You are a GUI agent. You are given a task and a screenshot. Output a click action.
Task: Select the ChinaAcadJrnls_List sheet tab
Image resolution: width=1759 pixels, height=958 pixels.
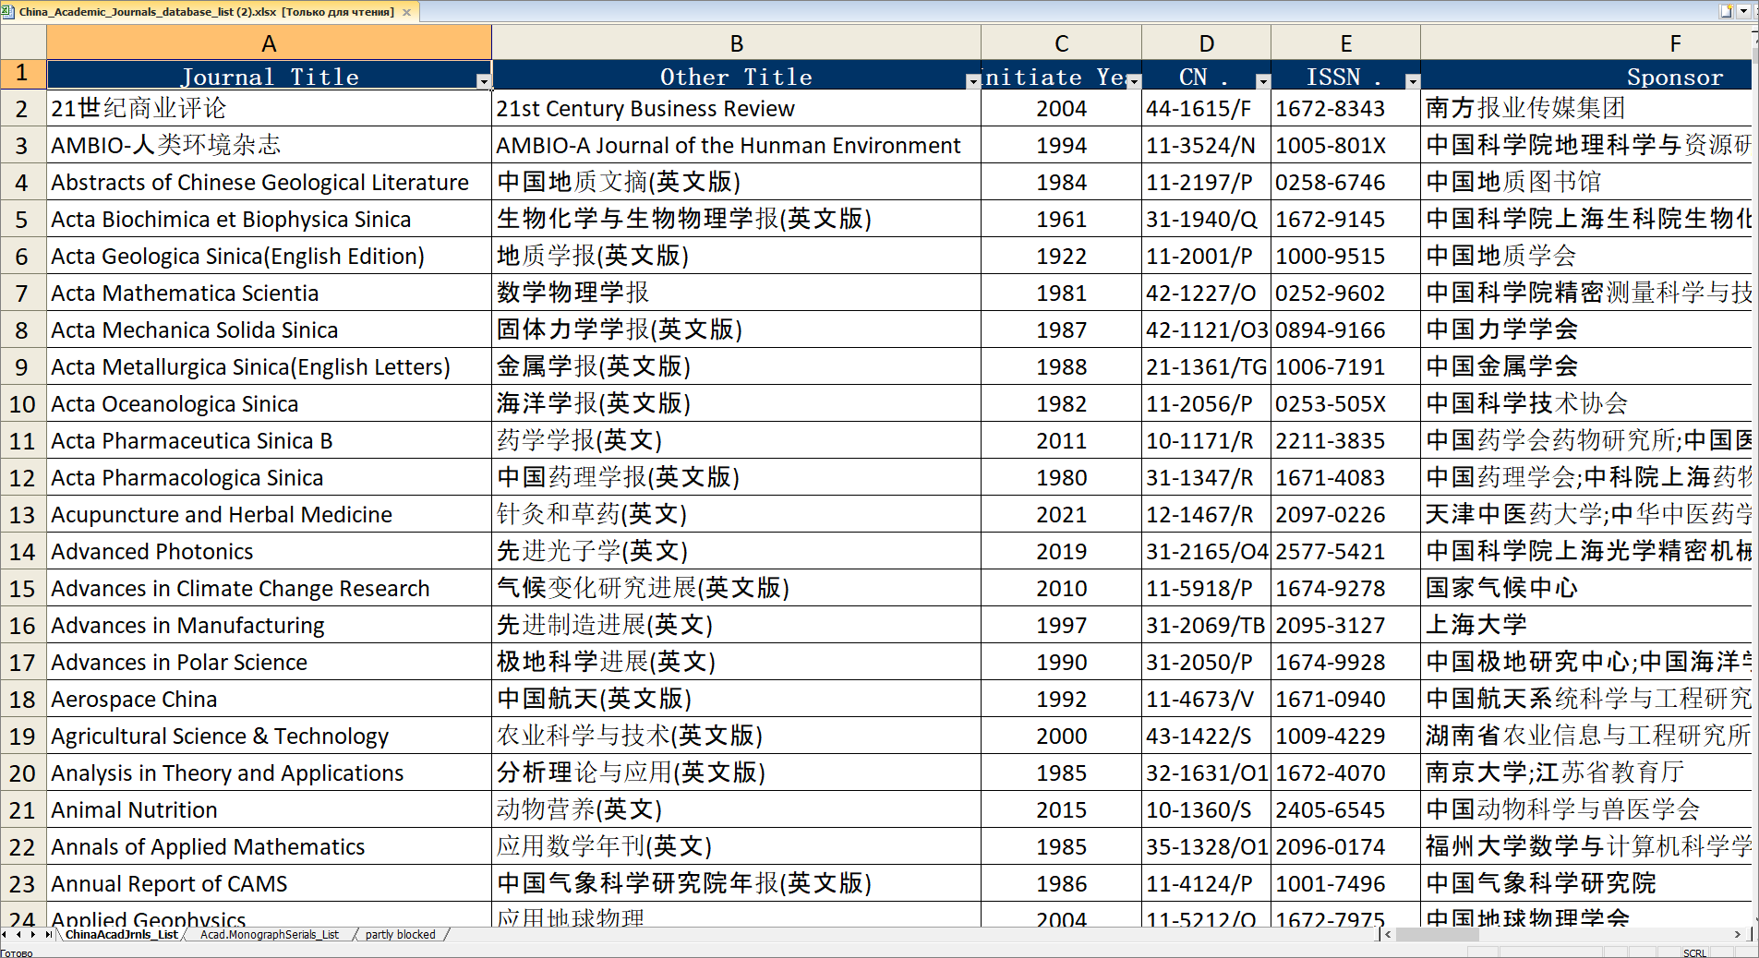121,935
